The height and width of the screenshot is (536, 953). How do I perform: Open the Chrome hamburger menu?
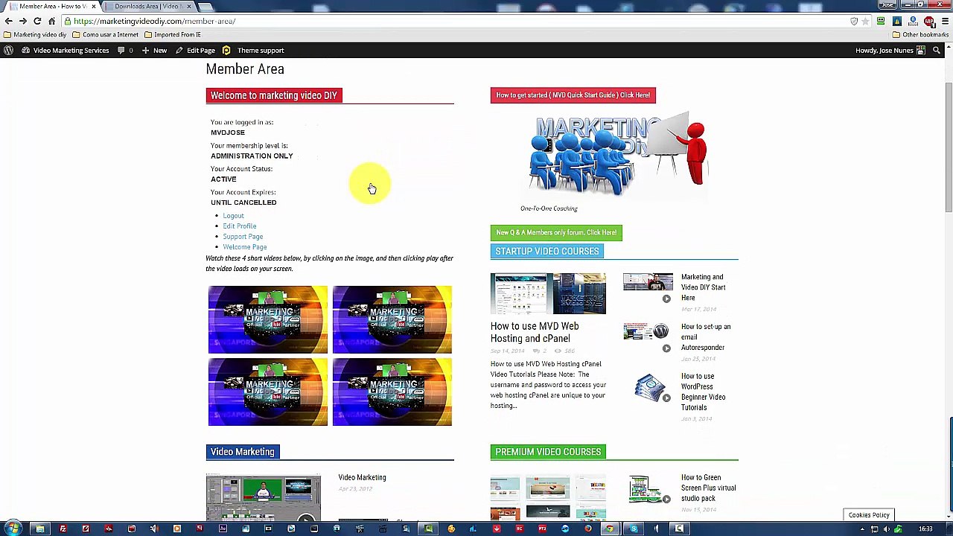point(945,21)
